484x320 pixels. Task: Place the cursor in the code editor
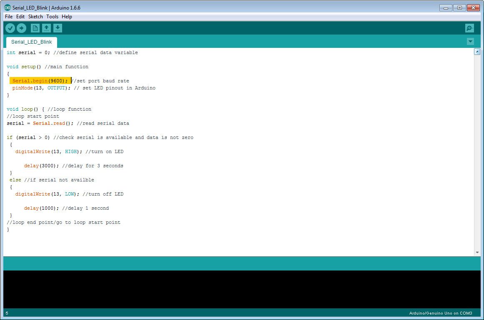click(208, 166)
